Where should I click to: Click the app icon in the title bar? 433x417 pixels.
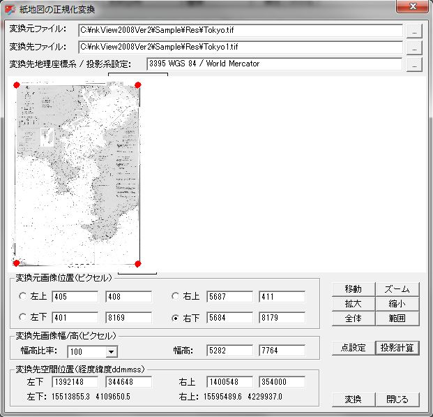[10, 10]
